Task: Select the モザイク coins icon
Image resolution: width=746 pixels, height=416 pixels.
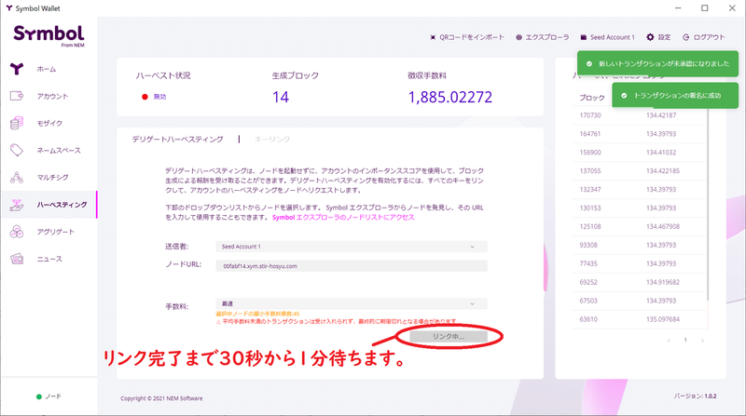Action: click(17, 123)
